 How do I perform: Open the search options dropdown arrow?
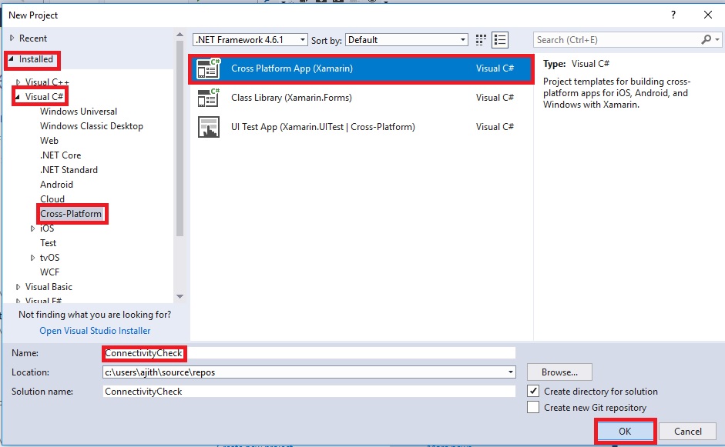tap(717, 40)
